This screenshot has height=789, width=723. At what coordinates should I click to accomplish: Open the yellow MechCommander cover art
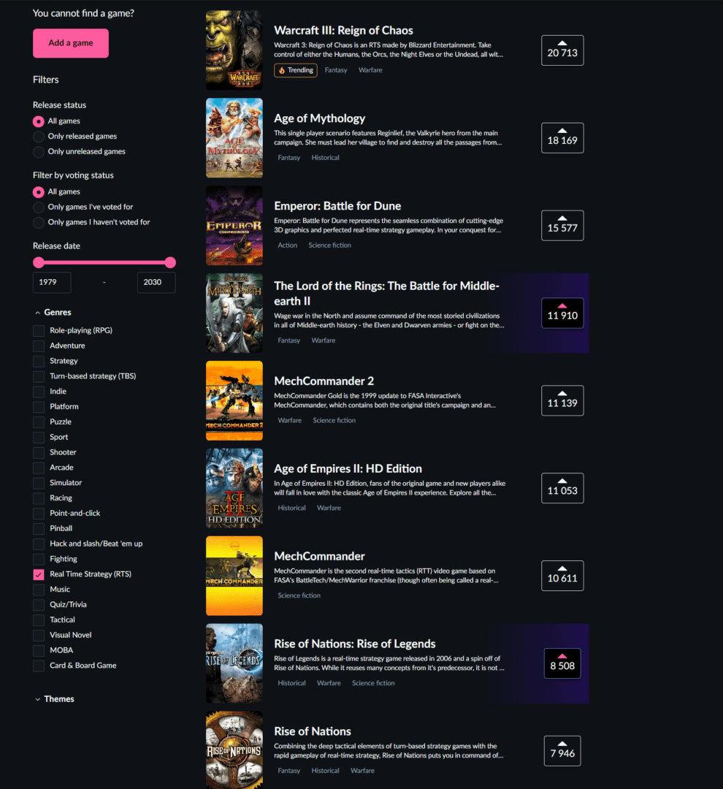click(x=234, y=576)
